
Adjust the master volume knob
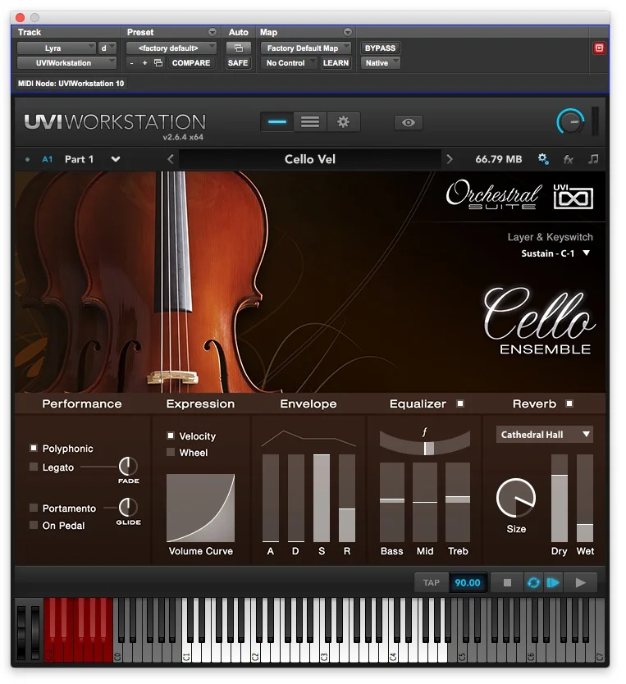570,121
